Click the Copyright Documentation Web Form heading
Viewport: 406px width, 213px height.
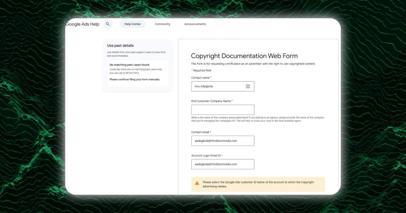pos(244,56)
